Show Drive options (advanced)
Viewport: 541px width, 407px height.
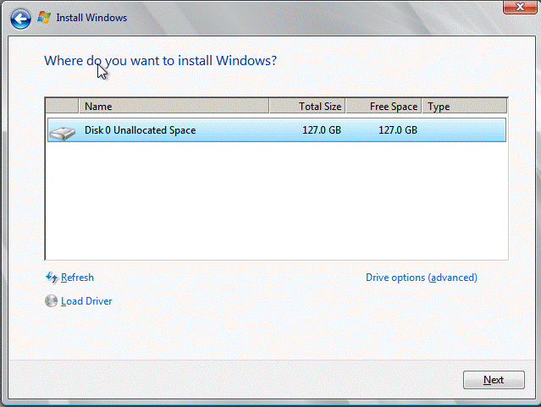[x=421, y=278]
